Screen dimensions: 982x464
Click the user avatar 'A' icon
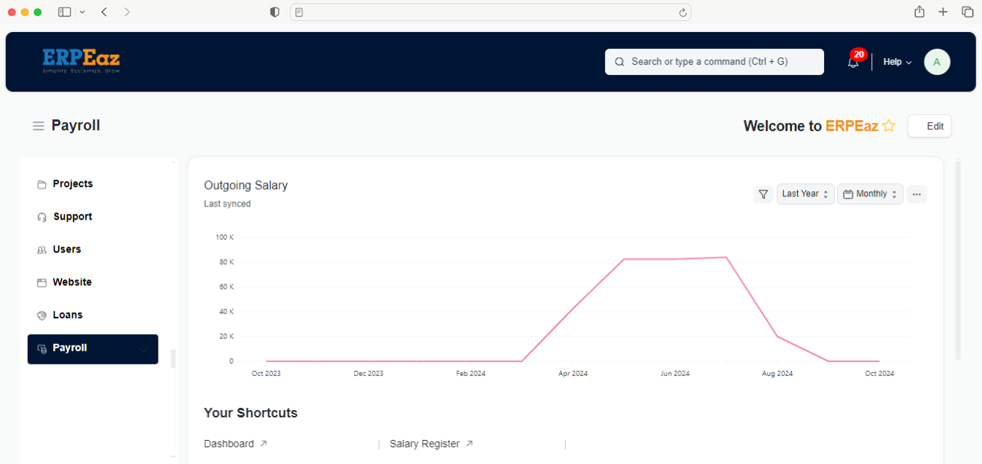click(937, 62)
